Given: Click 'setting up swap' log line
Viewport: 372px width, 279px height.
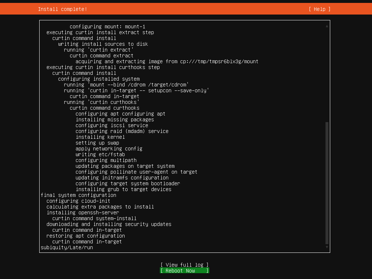Looking at the screenshot, I should (x=97, y=143).
